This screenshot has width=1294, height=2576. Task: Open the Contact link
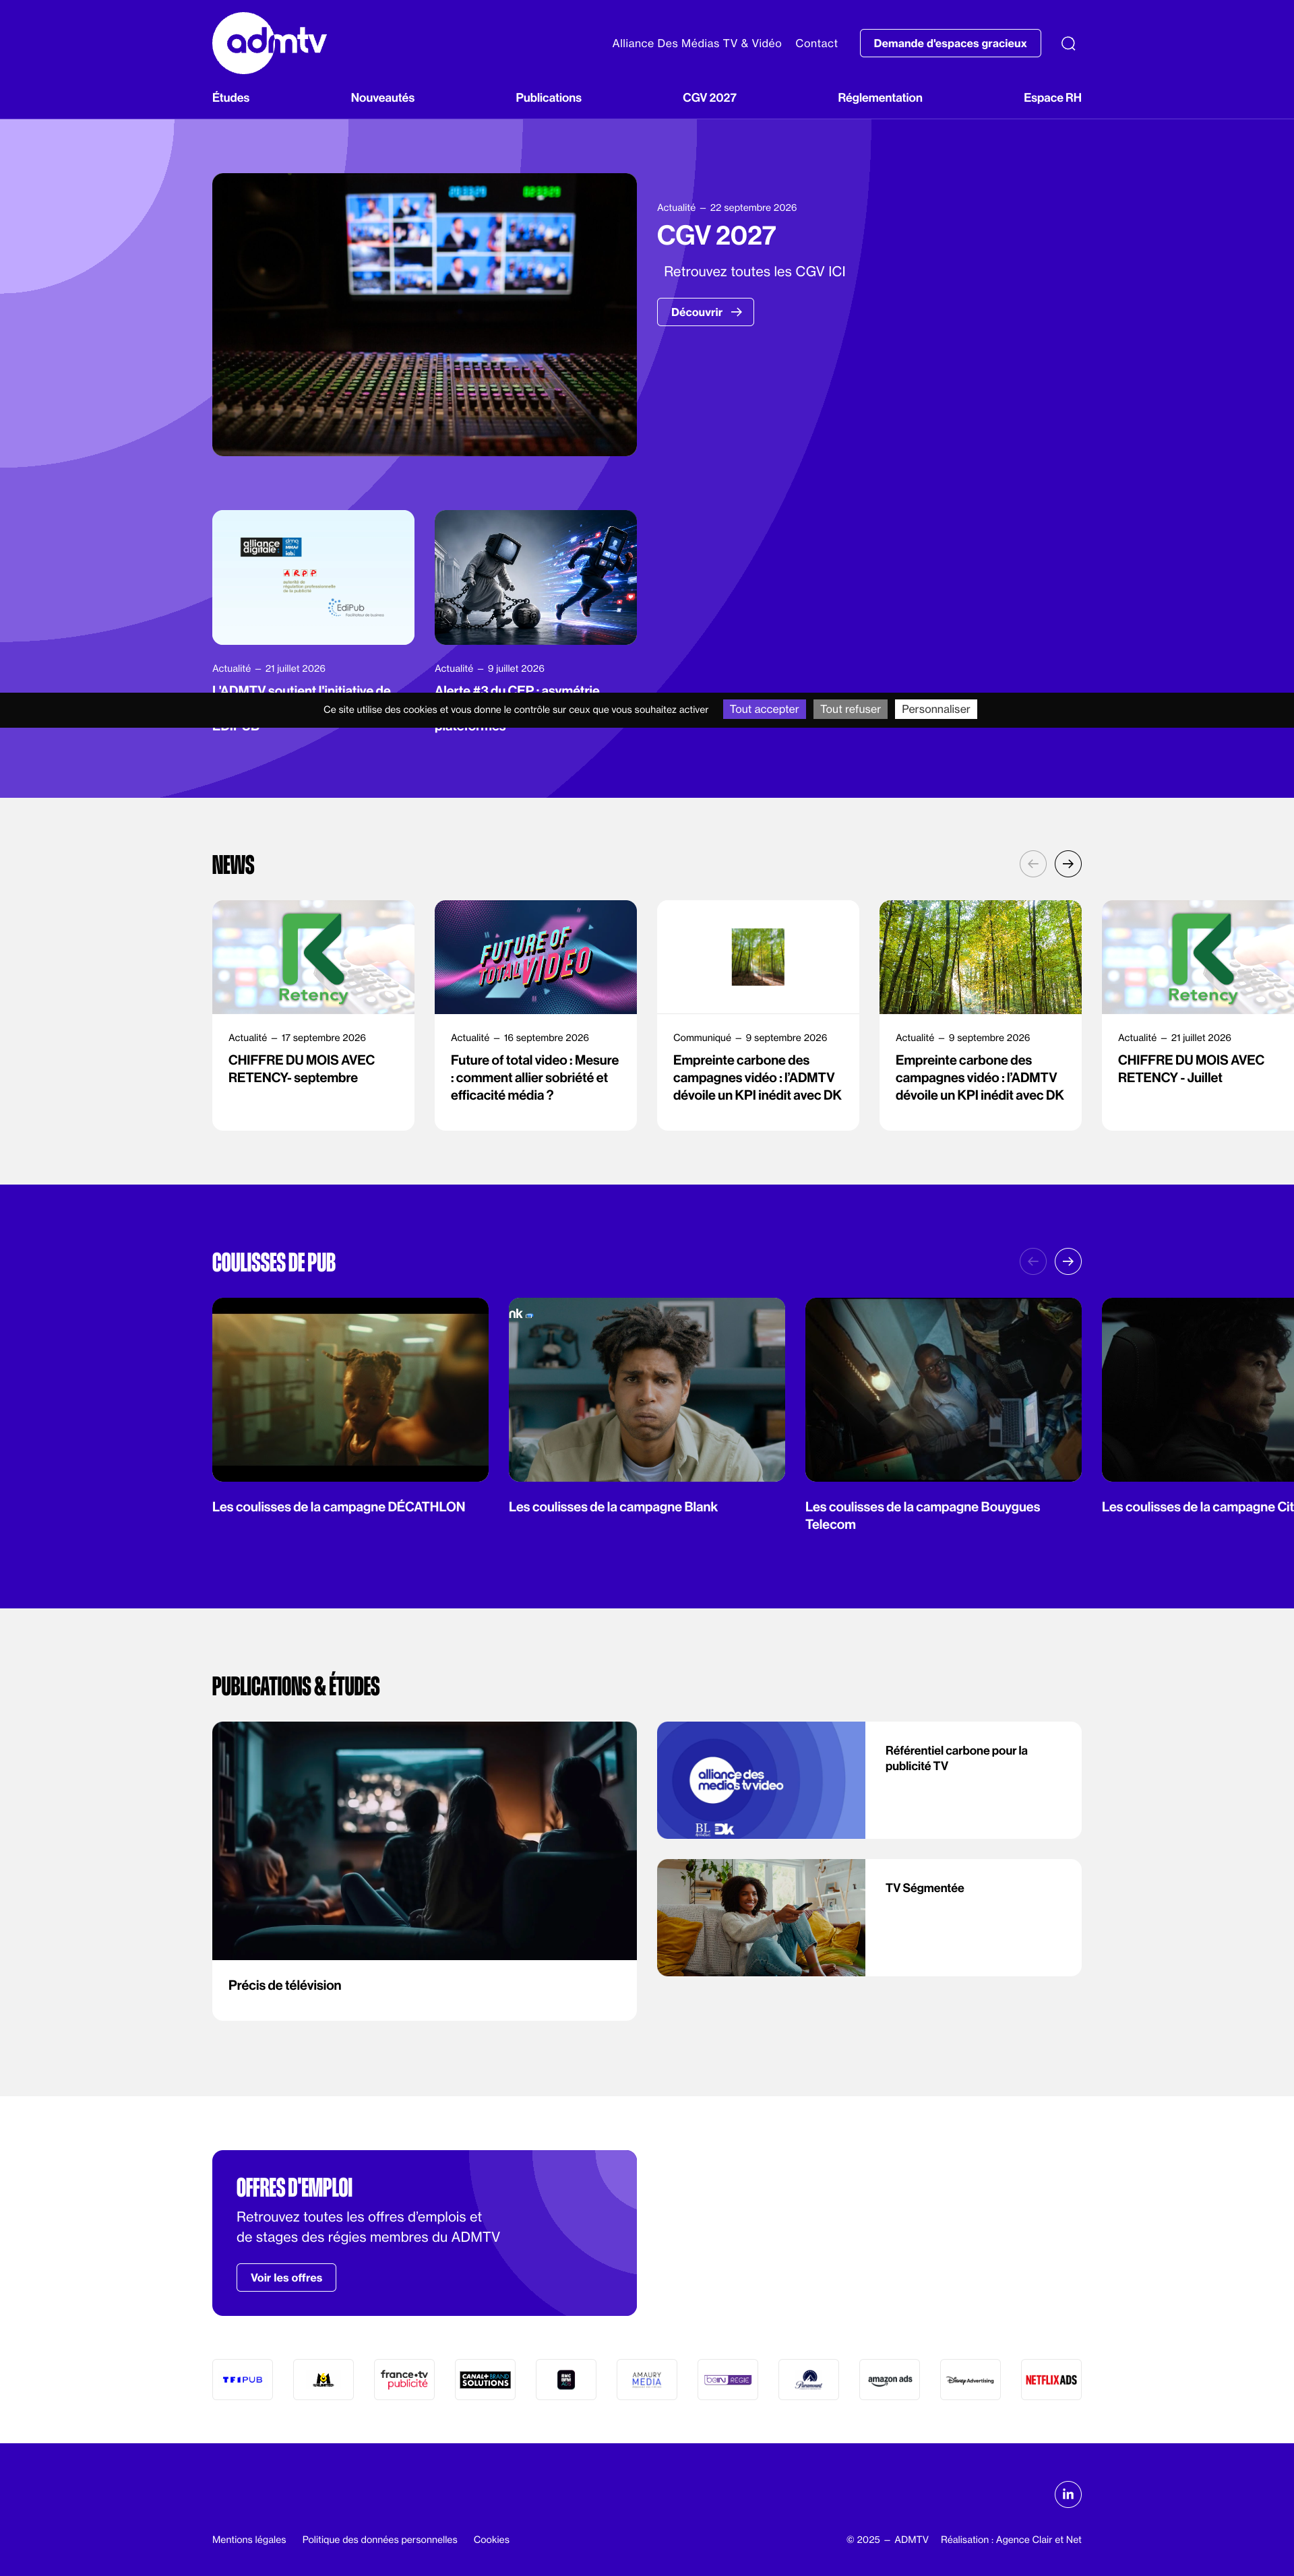click(x=816, y=43)
